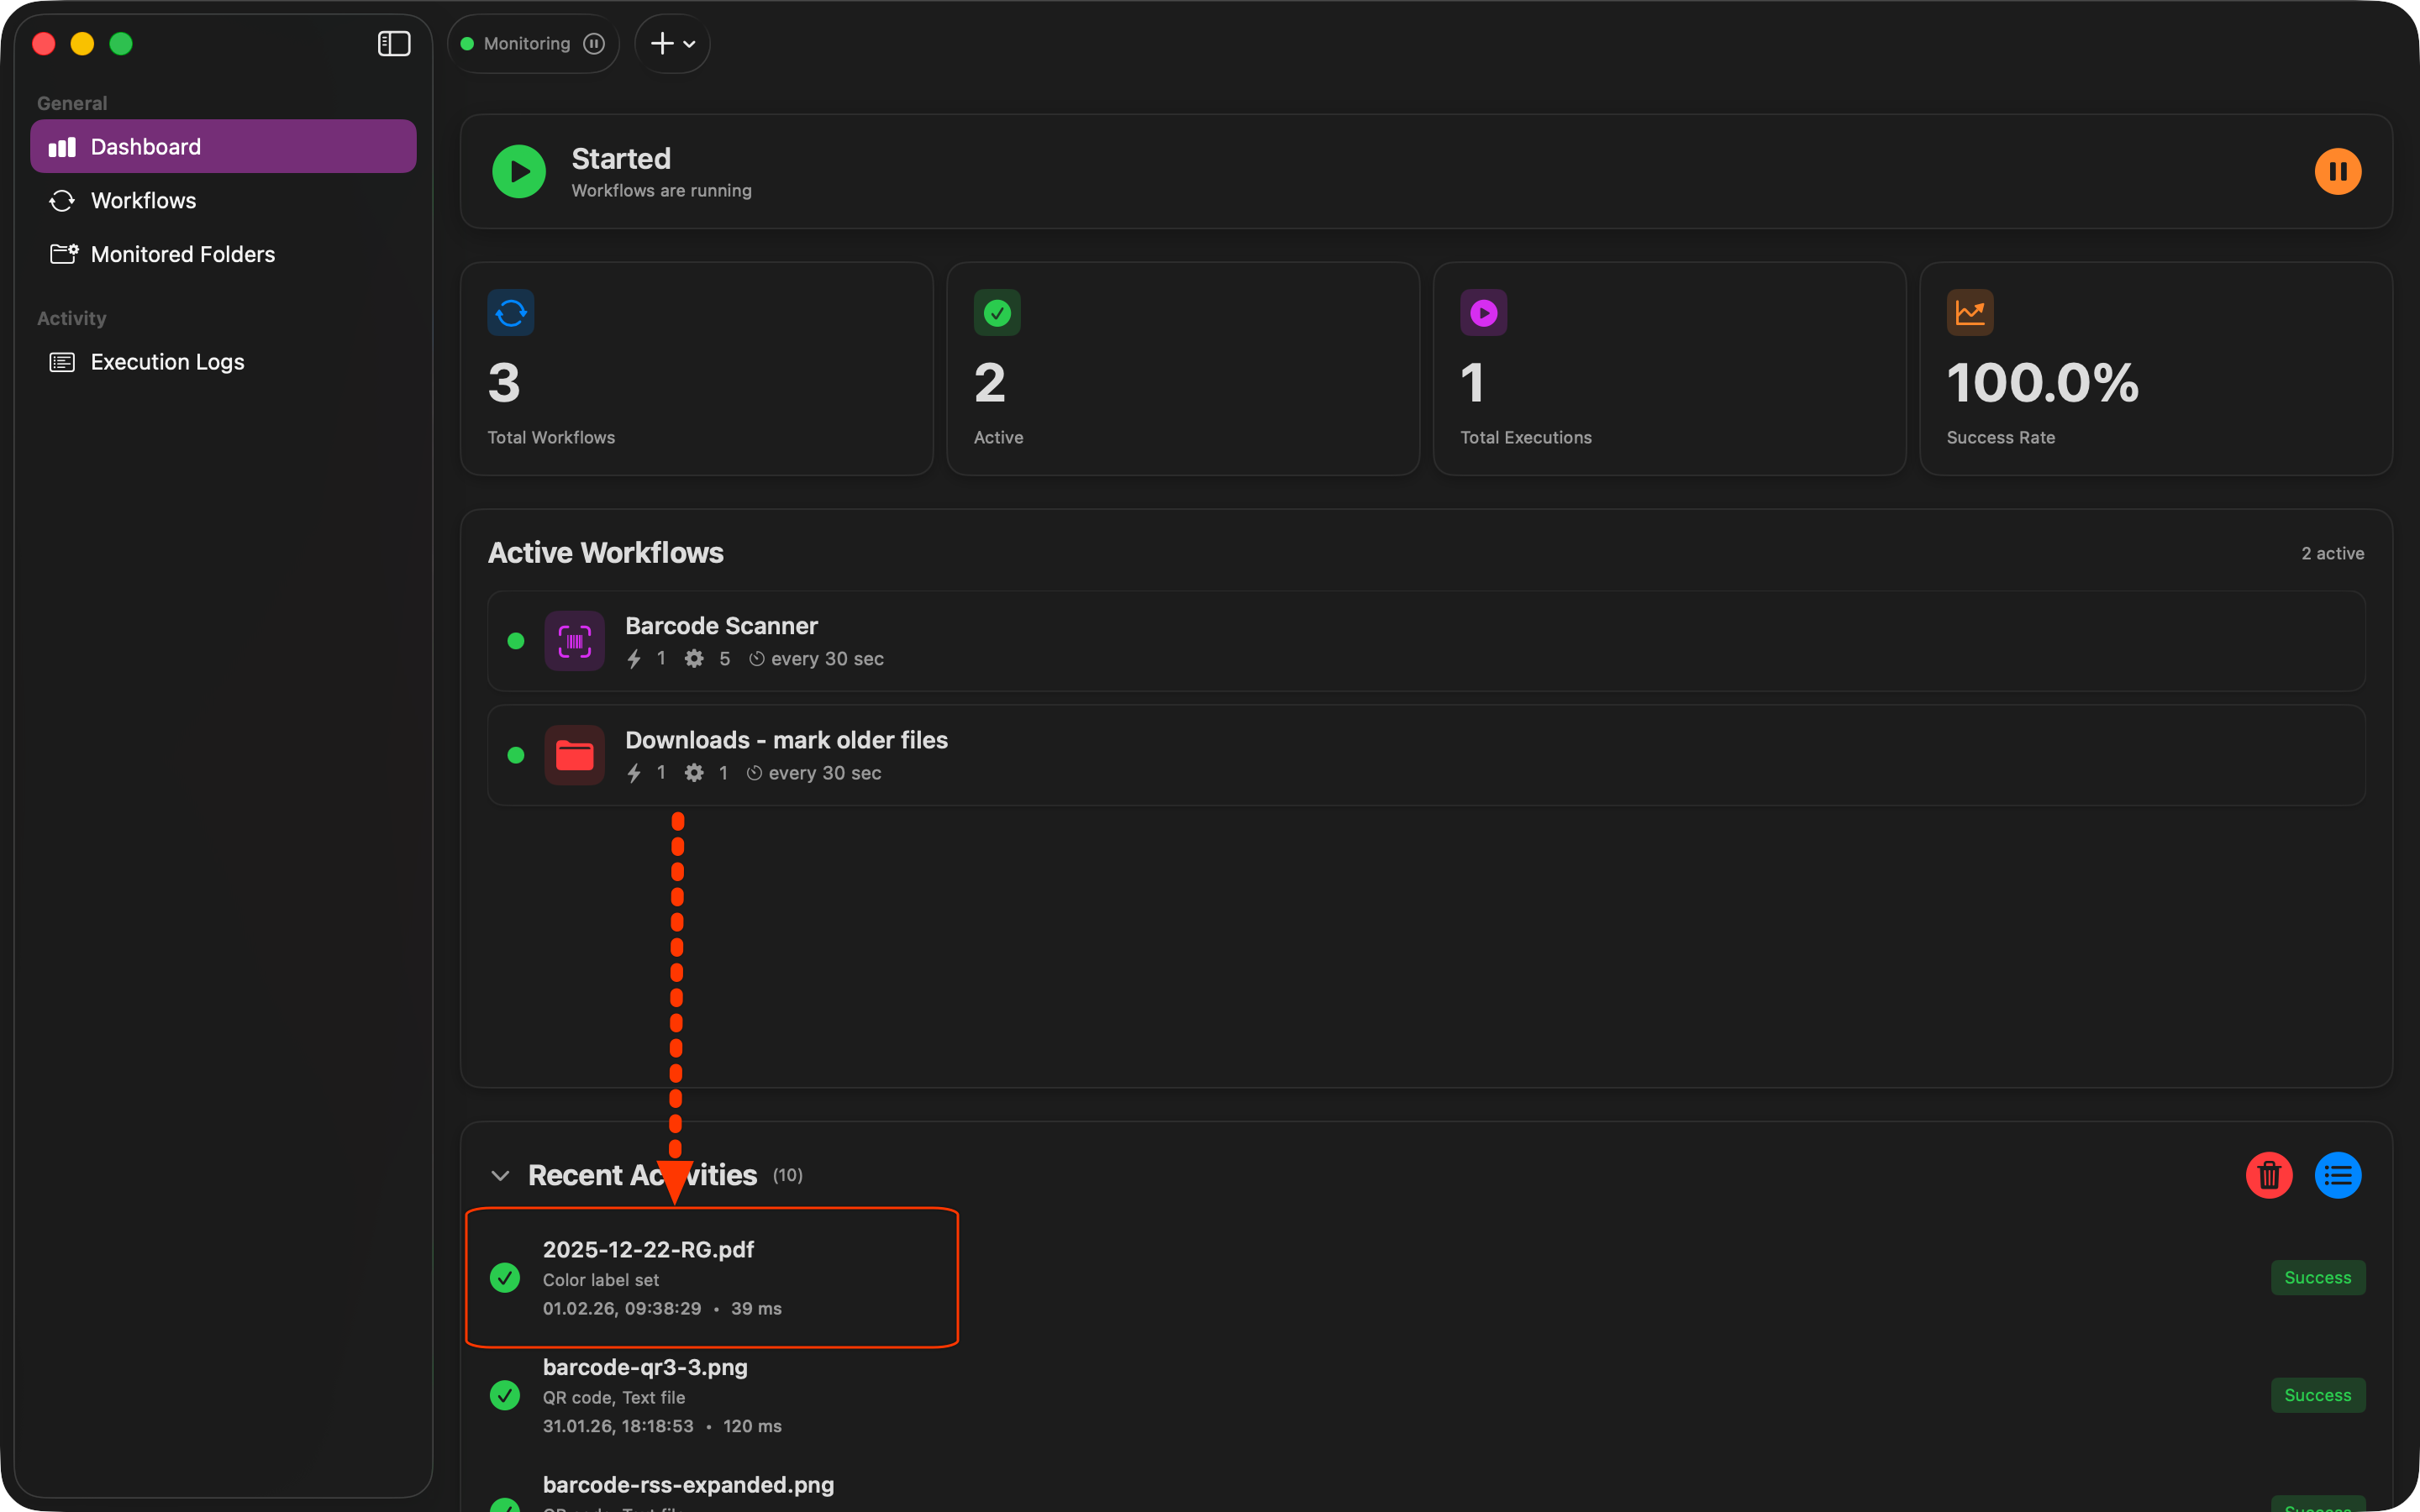Select Downloads - mark older files workflow
The height and width of the screenshot is (1512, 2420).
pyautogui.click(x=1426, y=755)
